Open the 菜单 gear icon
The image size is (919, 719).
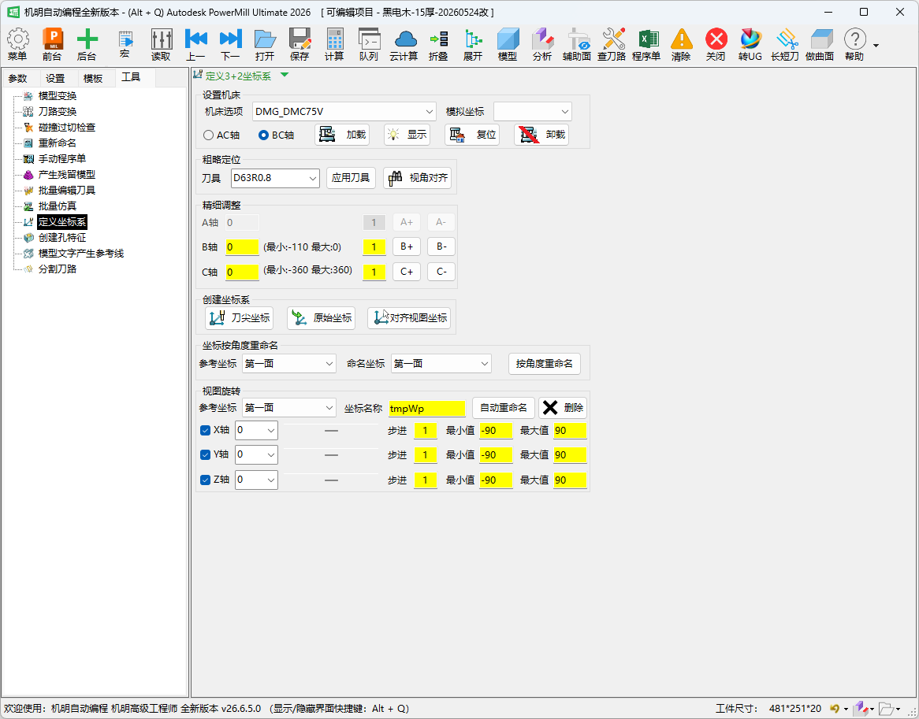pos(17,45)
